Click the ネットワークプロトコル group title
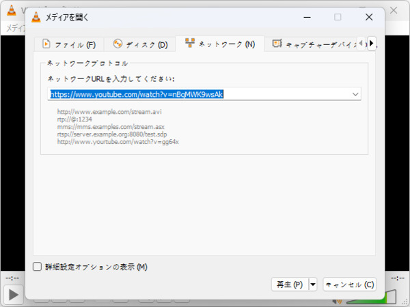The image size is (410, 307). click(x=87, y=63)
